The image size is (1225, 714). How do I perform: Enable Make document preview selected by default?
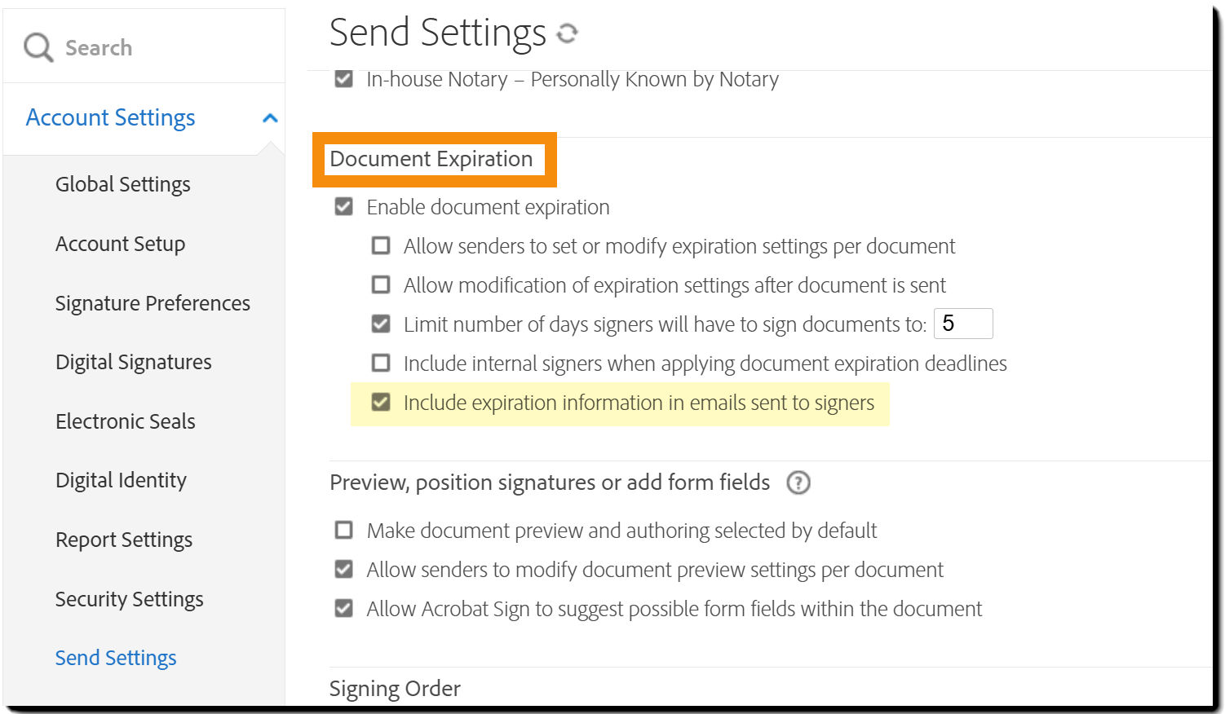point(343,530)
